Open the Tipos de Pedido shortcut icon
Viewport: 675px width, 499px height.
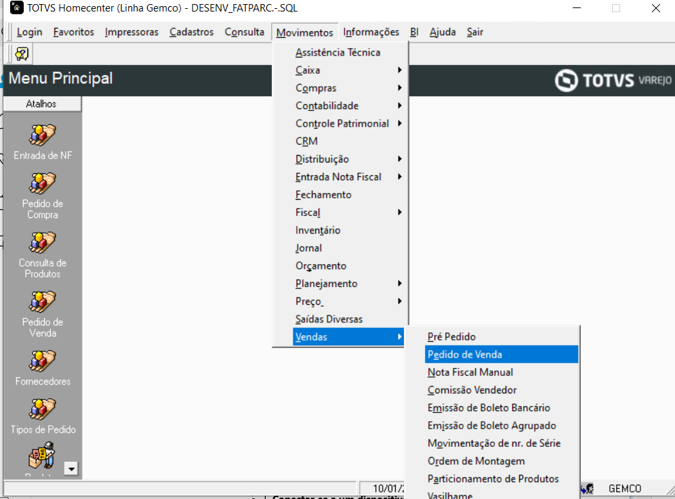pos(42,409)
